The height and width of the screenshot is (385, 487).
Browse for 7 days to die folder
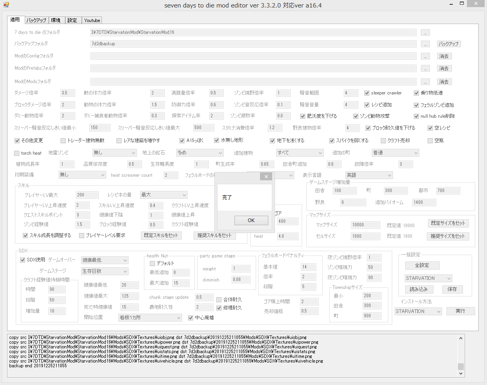tap(425, 32)
